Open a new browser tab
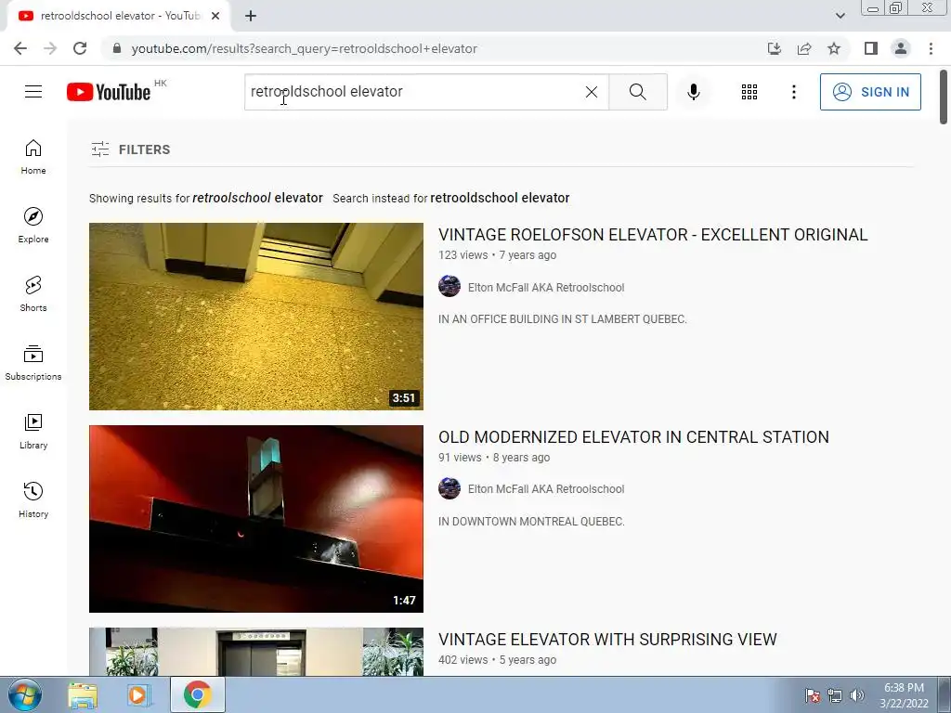Viewport: 951px width, 713px height. pos(251,16)
